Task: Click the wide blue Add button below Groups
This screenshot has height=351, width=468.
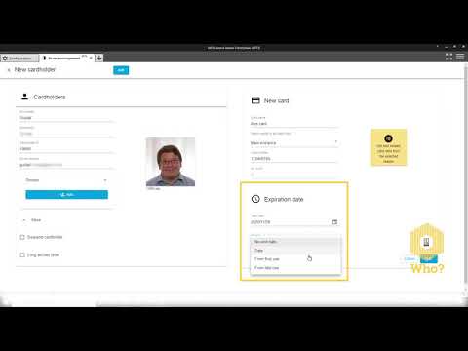Action: [66, 195]
